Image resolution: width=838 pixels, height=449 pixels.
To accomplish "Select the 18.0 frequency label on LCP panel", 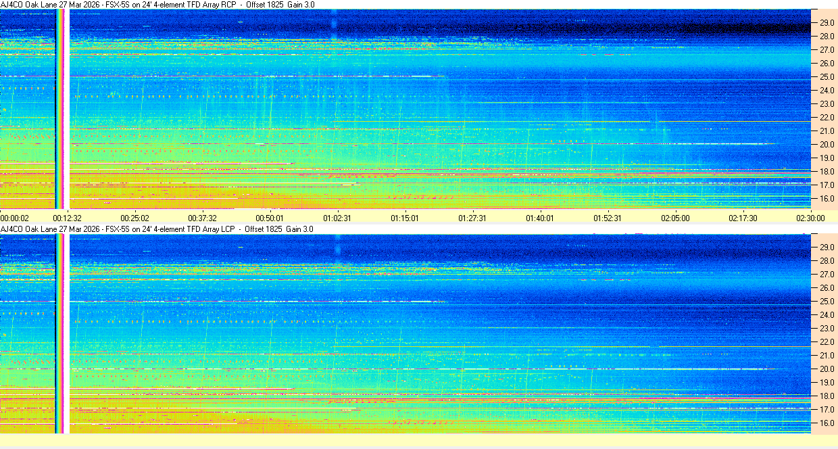I will (x=827, y=396).
